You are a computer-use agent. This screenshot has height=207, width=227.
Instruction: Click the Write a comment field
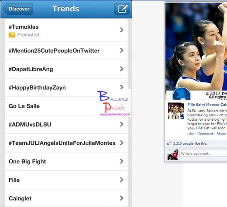coord(203,153)
